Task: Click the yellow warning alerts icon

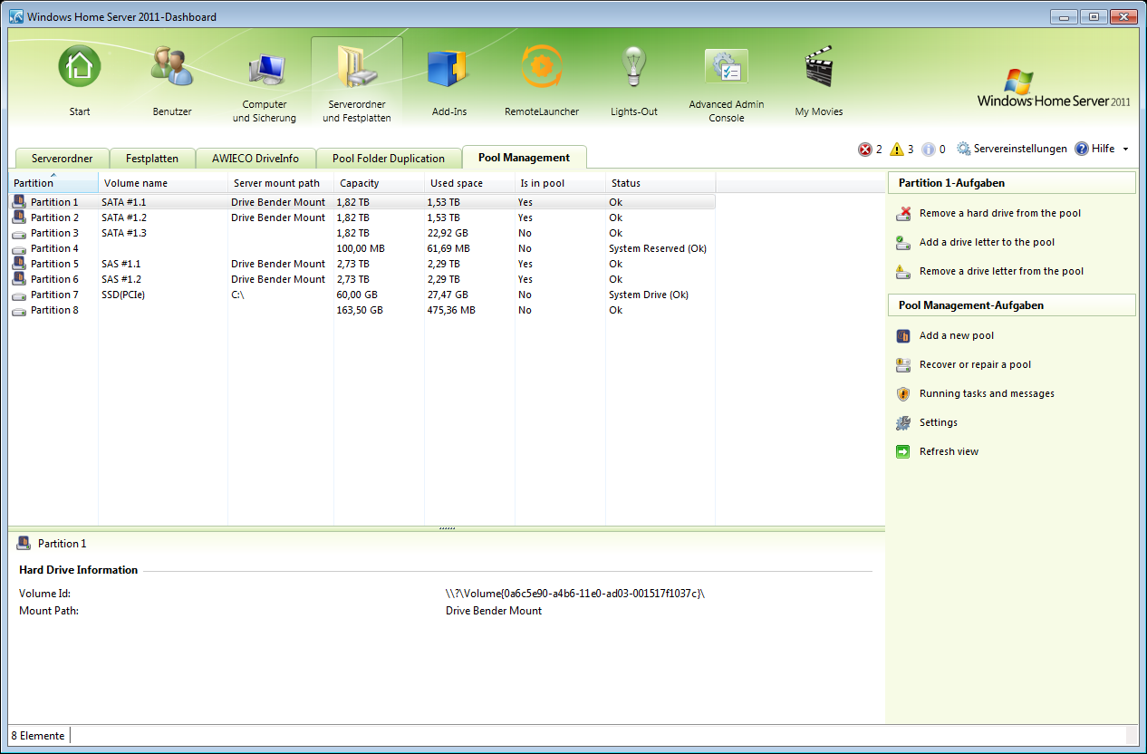Action: 897,150
